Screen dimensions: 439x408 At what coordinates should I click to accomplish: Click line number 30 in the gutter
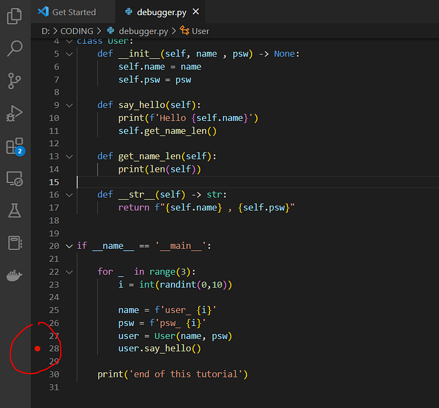coord(54,374)
